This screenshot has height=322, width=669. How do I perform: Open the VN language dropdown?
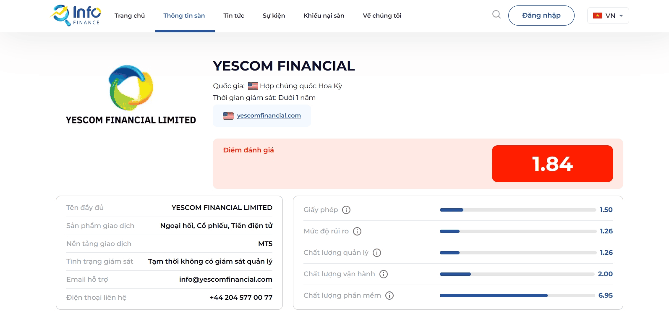coord(608,16)
